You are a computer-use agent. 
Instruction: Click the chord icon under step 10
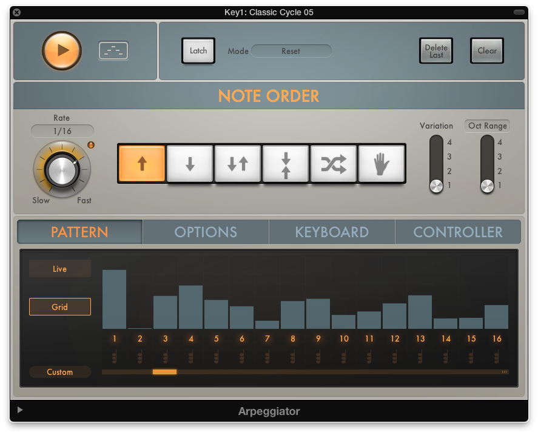click(343, 357)
